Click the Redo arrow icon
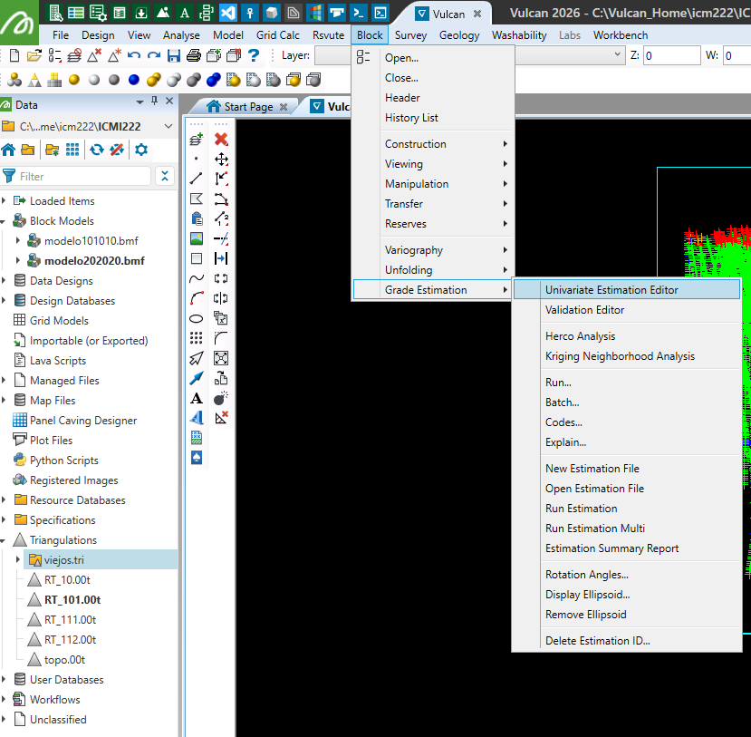Screen dimensions: 751x737 154,55
